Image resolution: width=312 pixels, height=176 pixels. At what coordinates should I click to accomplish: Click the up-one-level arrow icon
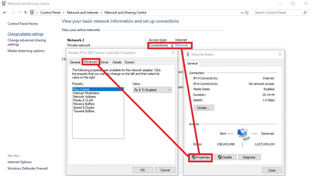pyautogui.click(x=25, y=13)
